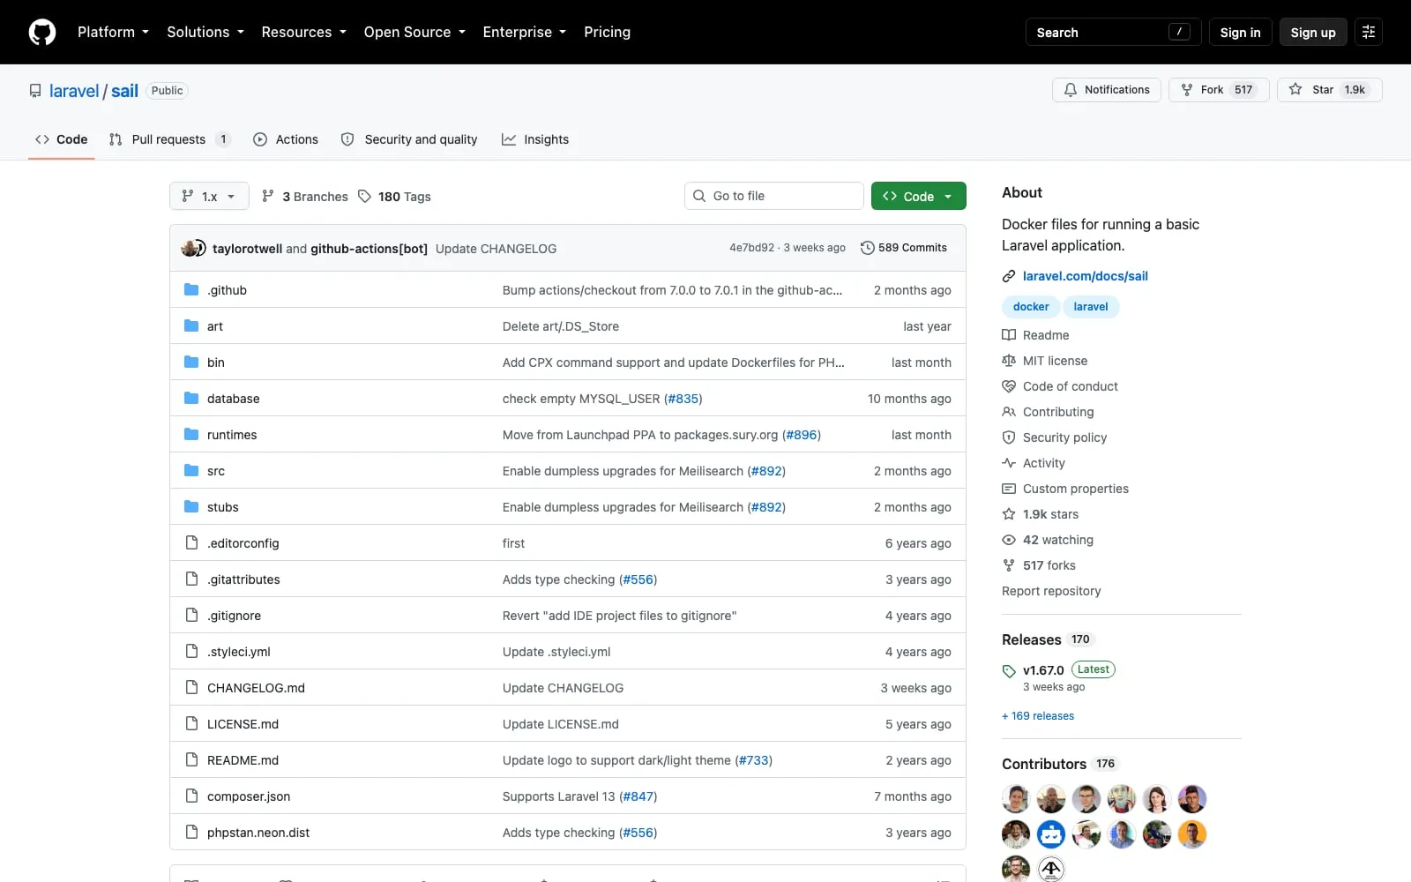Click the scale icon beside MIT license
The image size is (1411, 882).
[x=1009, y=361]
